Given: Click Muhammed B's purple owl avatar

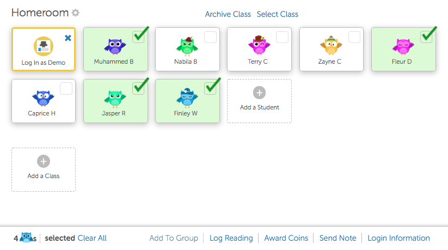Looking at the screenshot, I should coord(115,47).
